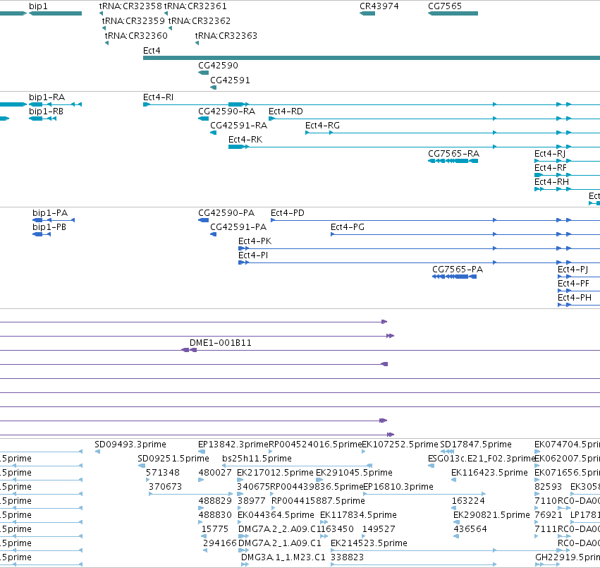The width and height of the screenshot is (600, 568).
Task: Click SD09493.3prime EST label
Action: click(130, 445)
